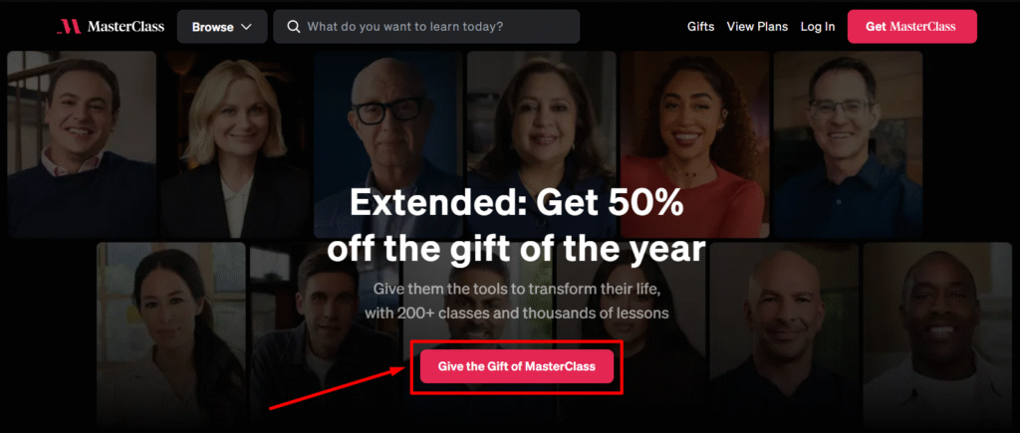The height and width of the screenshot is (433, 1020).
Task: Select the man in navy sweater thumbnail
Action: [82, 144]
